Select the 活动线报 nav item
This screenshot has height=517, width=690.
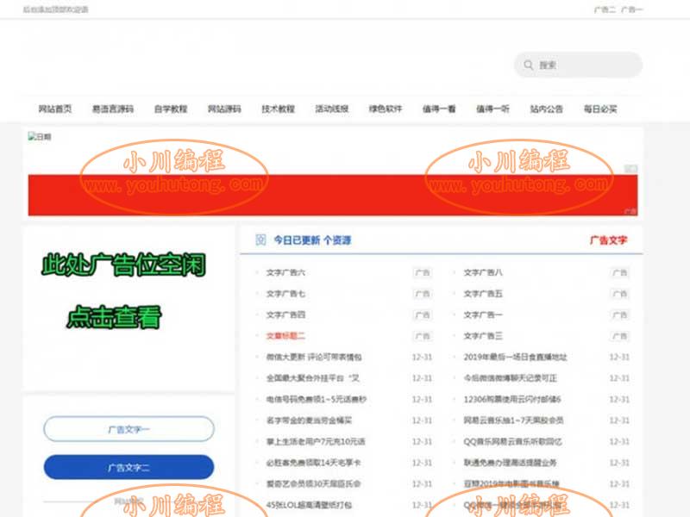tap(332, 109)
